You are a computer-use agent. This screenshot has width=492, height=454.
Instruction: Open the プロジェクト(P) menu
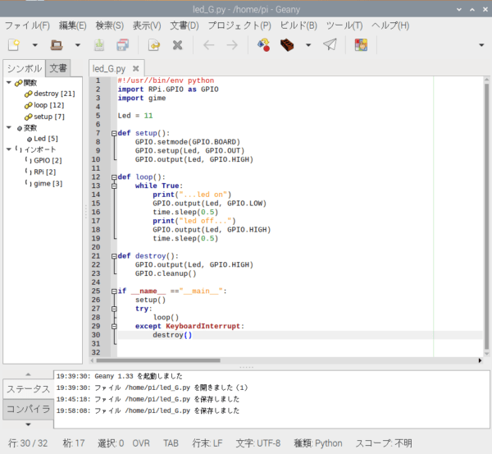239,25
